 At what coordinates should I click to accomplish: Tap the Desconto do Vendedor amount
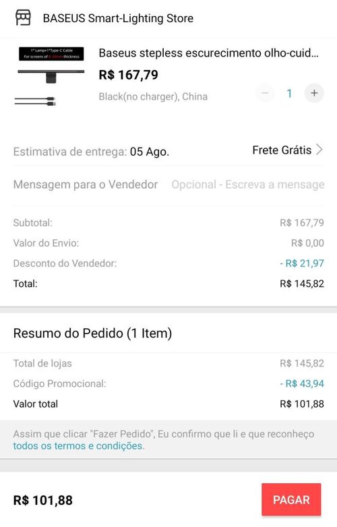click(x=302, y=263)
